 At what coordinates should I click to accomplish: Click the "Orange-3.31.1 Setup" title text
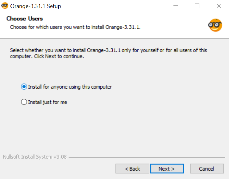pos(35,6)
